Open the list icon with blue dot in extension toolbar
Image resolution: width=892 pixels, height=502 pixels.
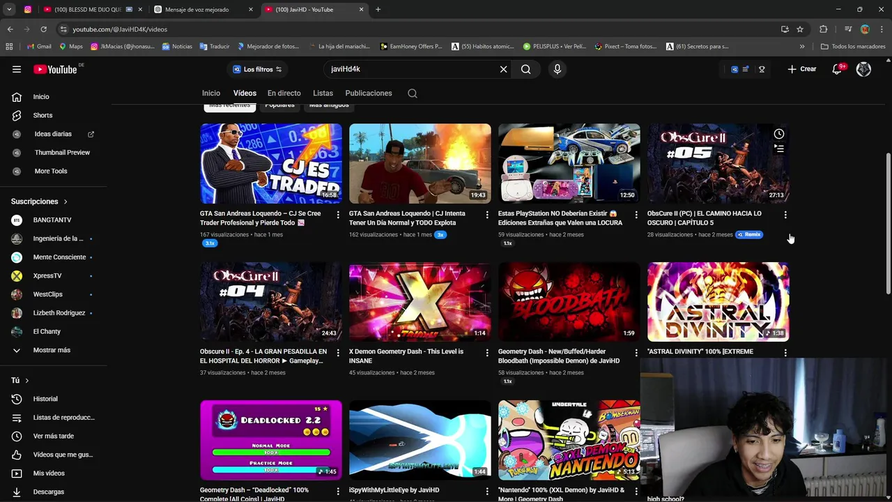click(x=746, y=69)
